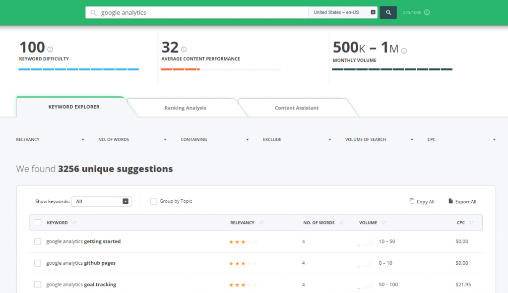Run the search with the dark search button

[x=388, y=12]
